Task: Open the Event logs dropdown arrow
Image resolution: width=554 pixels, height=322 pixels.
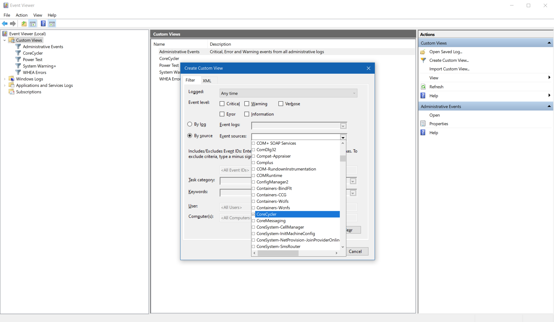Action: [343, 126]
